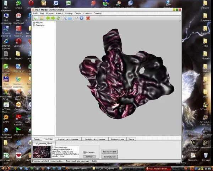Click the Мой компьютер desktop icon
The height and width of the screenshot is (171, 213).
click(x=6, y=19)
